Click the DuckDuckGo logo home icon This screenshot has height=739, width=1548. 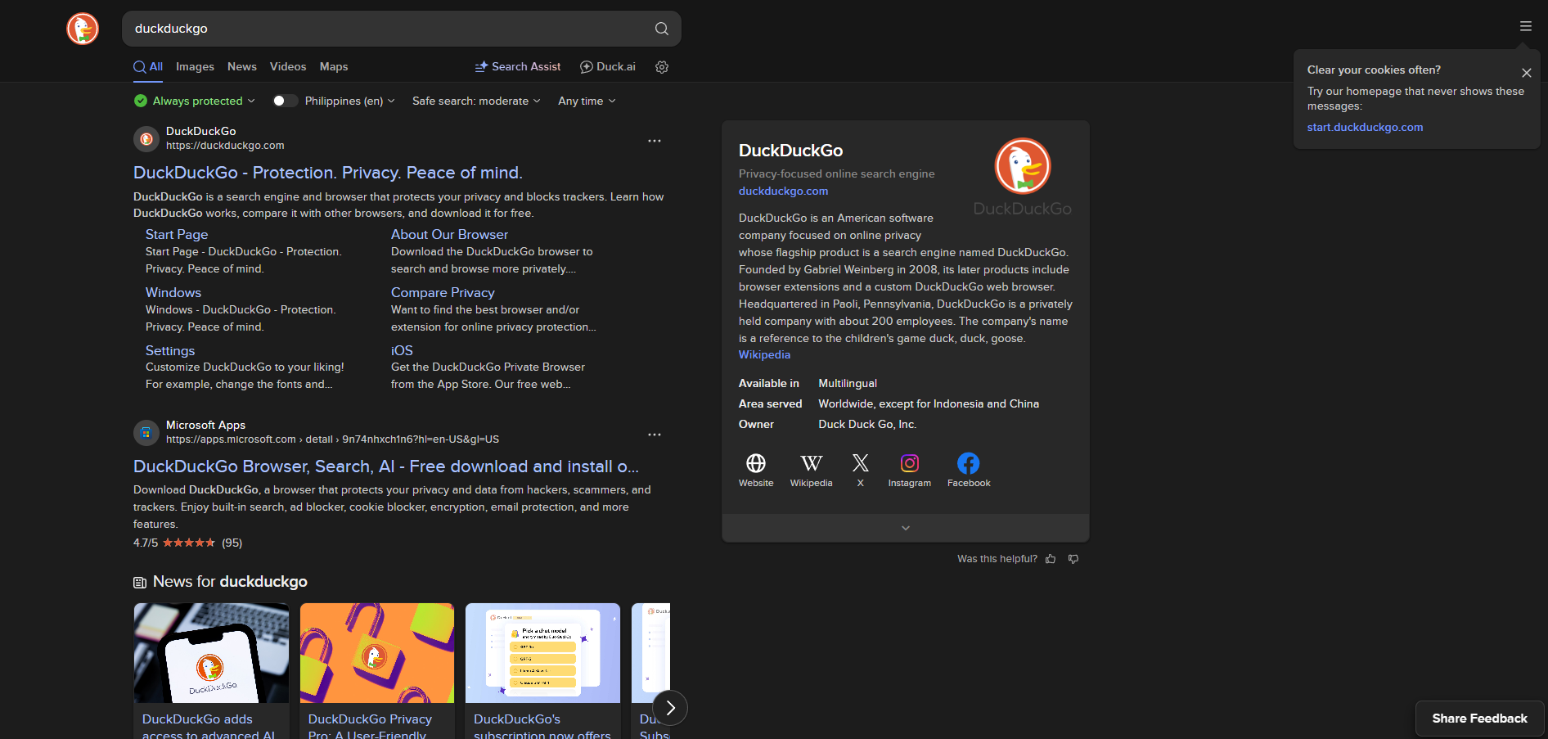click(83, 29)
